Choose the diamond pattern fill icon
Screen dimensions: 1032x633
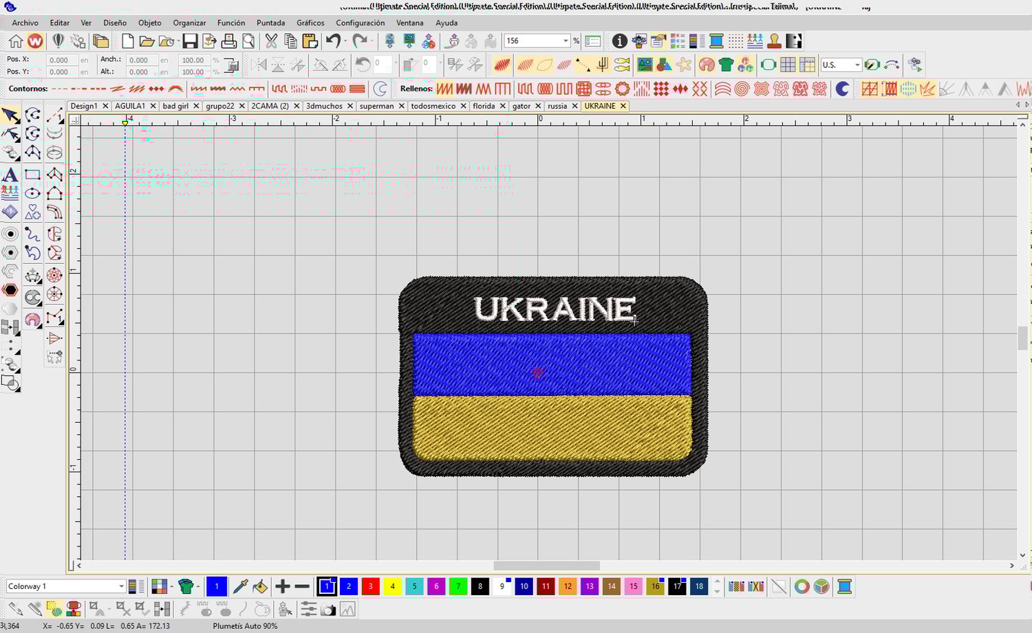click(x=680, y=89)
